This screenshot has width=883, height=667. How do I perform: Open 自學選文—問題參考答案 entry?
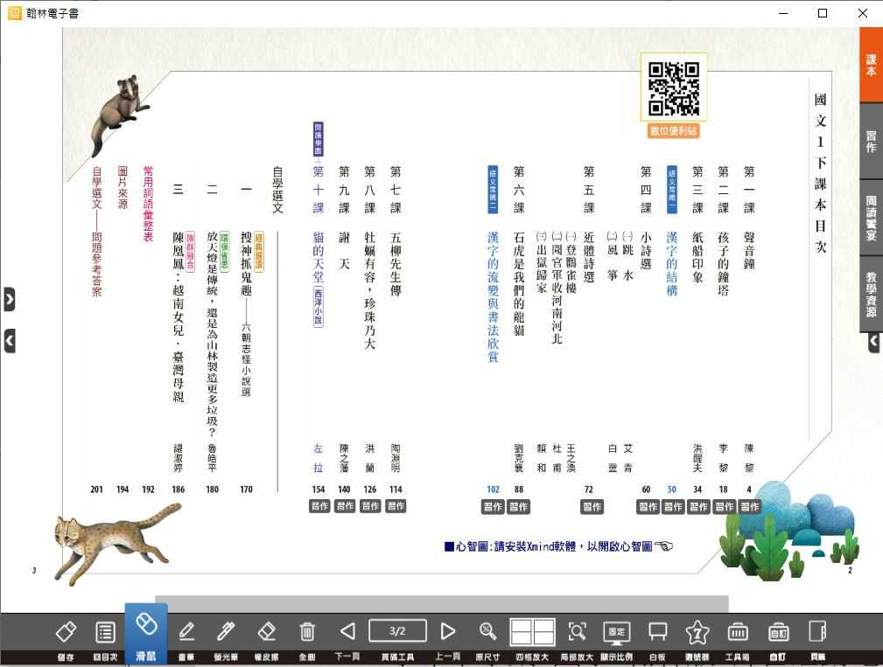point(97,231)
